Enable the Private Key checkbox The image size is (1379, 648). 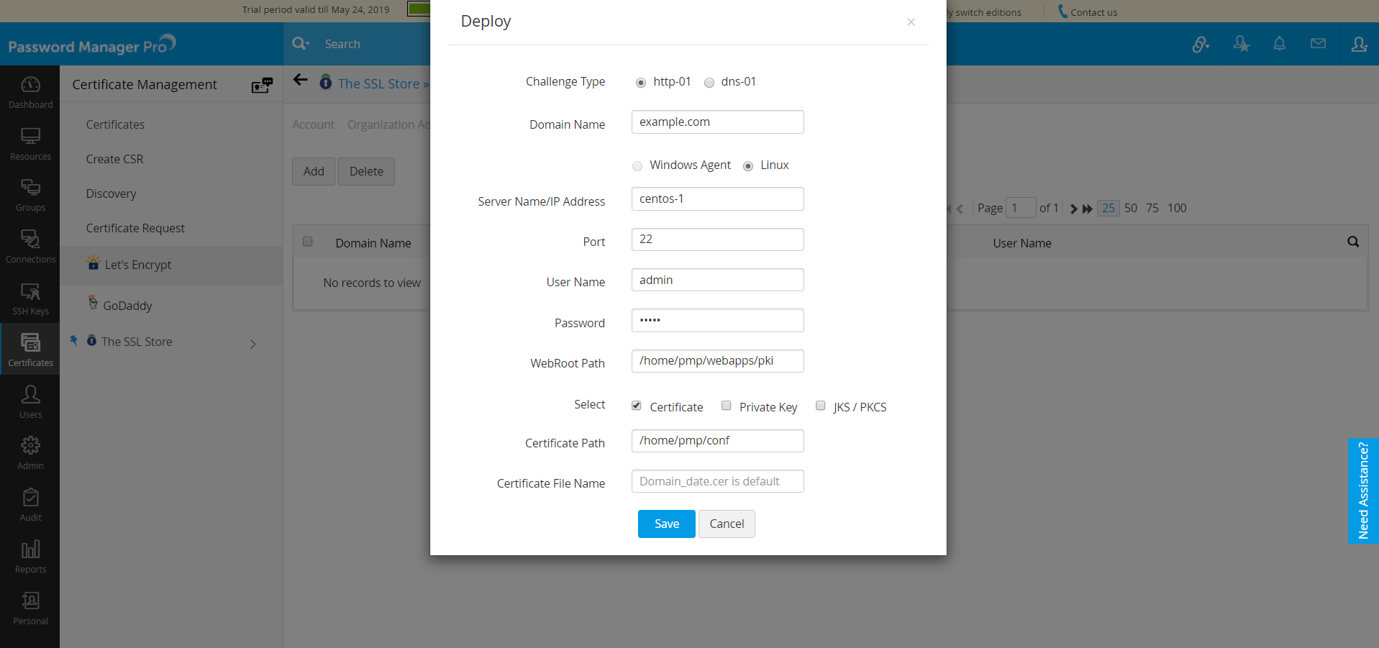(x=727, y=406)
